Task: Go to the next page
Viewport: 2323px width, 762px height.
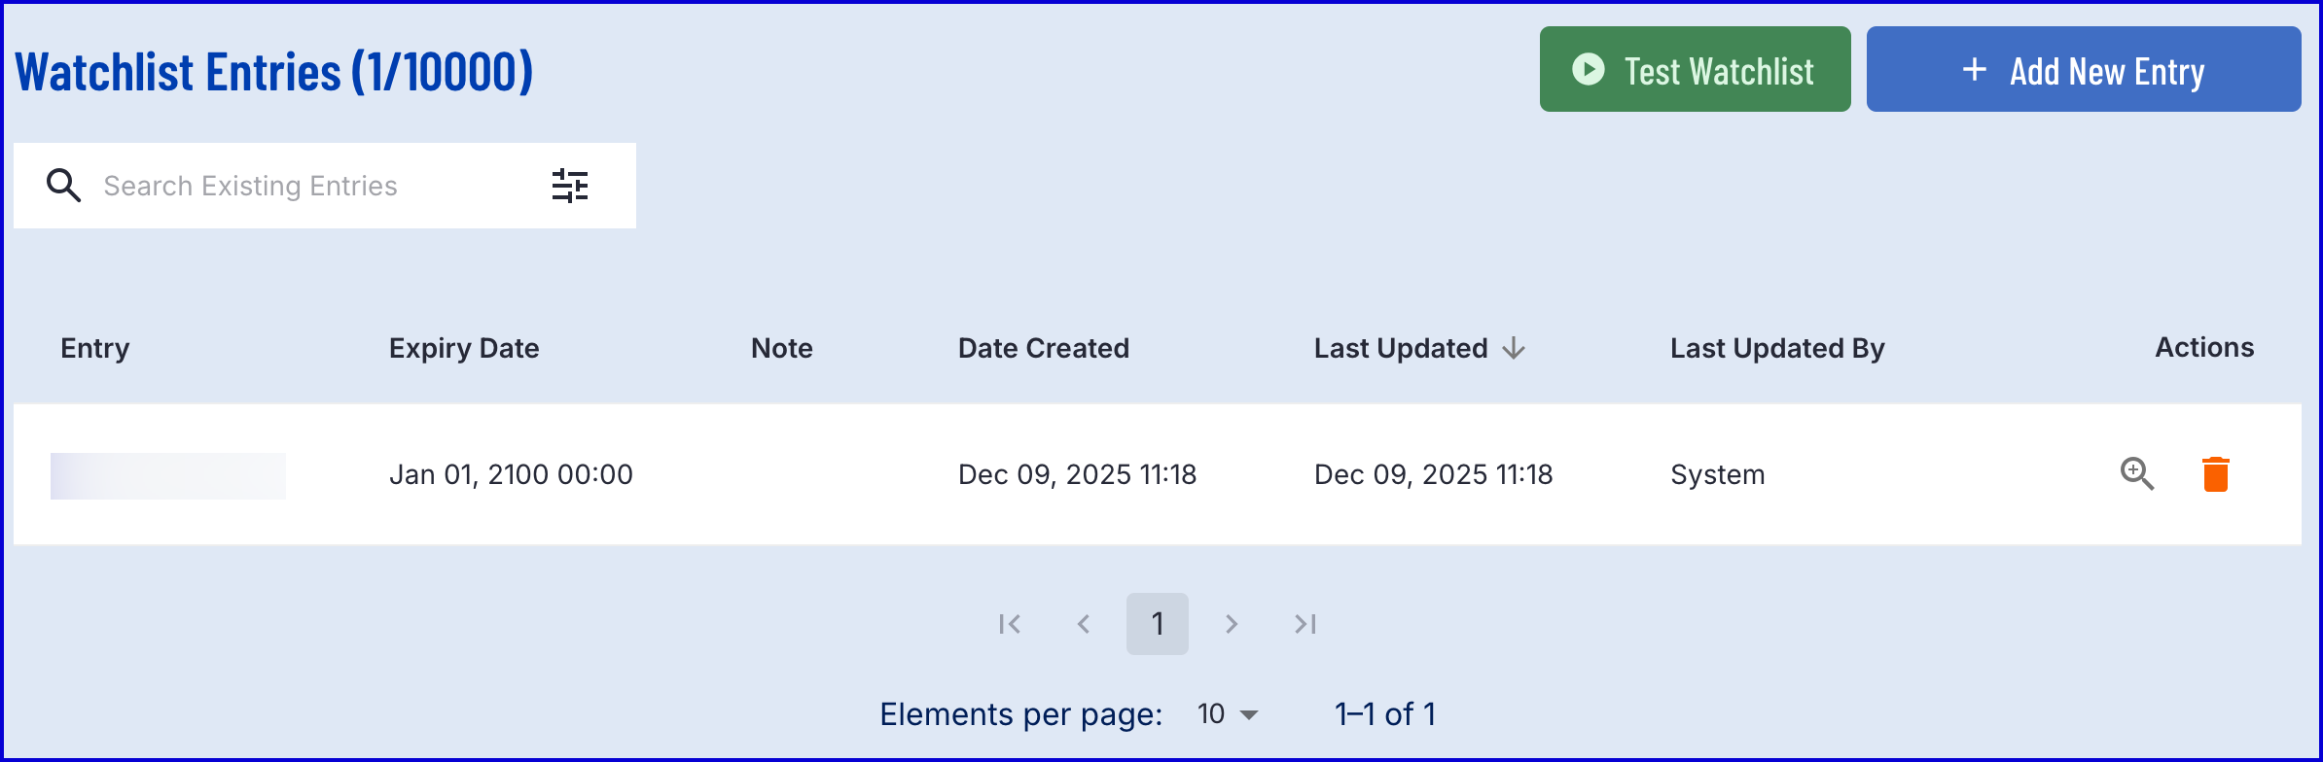Action: pyautogui.click(x=1232, y=624)
